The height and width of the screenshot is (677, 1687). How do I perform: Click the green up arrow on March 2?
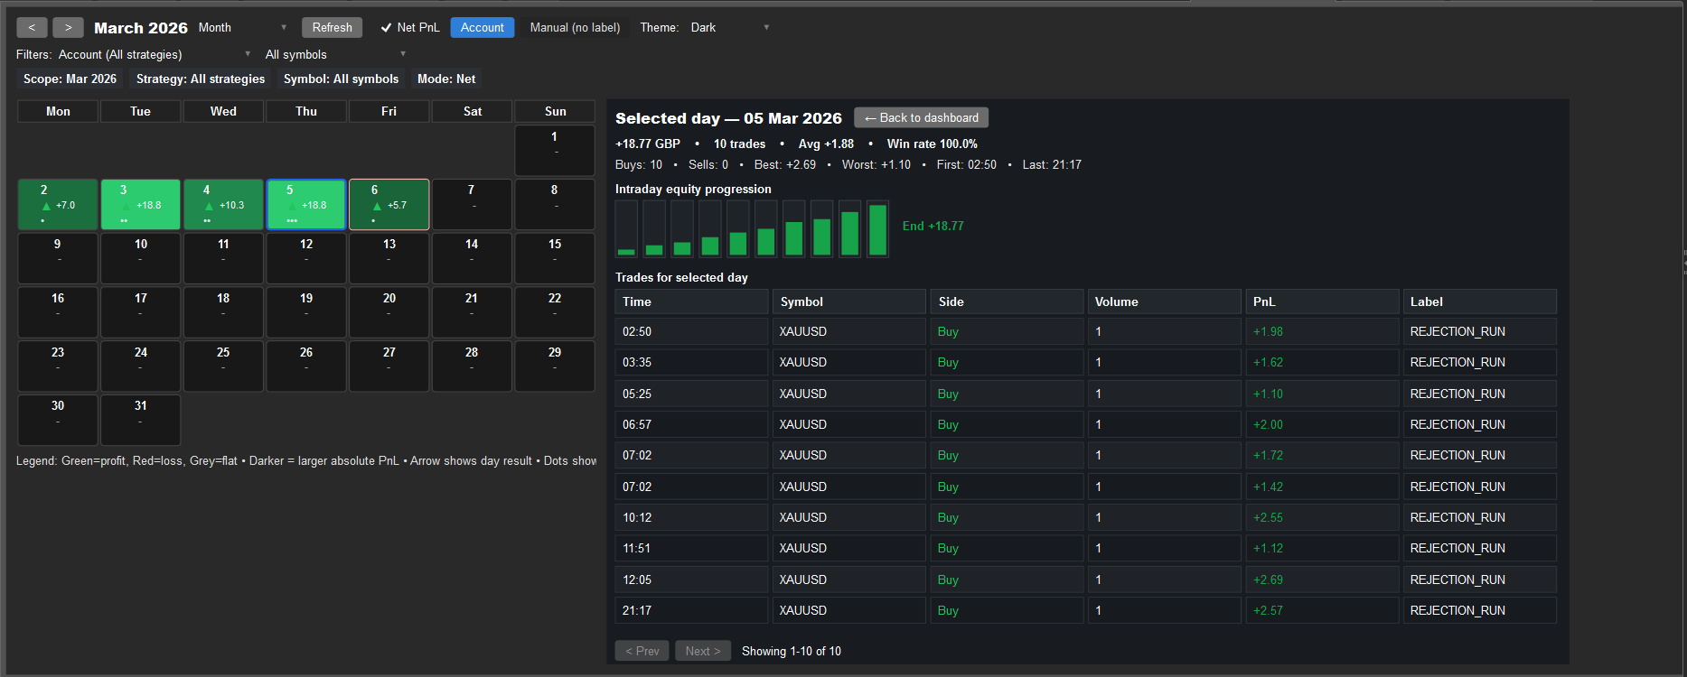(46, 206)
